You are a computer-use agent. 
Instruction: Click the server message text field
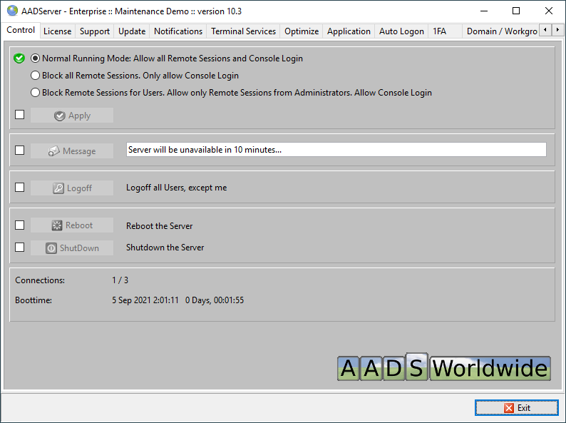tap(336, 150)
